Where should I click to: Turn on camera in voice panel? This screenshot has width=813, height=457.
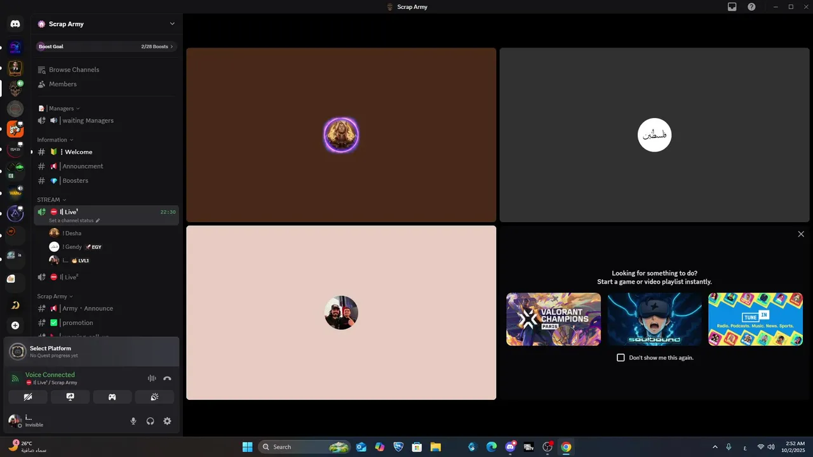click(x=28, y=397)
